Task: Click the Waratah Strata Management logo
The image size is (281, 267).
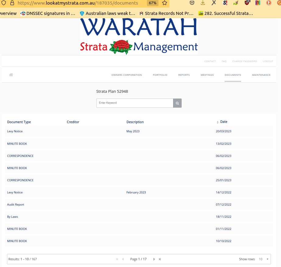Action: tap(139, 36)
